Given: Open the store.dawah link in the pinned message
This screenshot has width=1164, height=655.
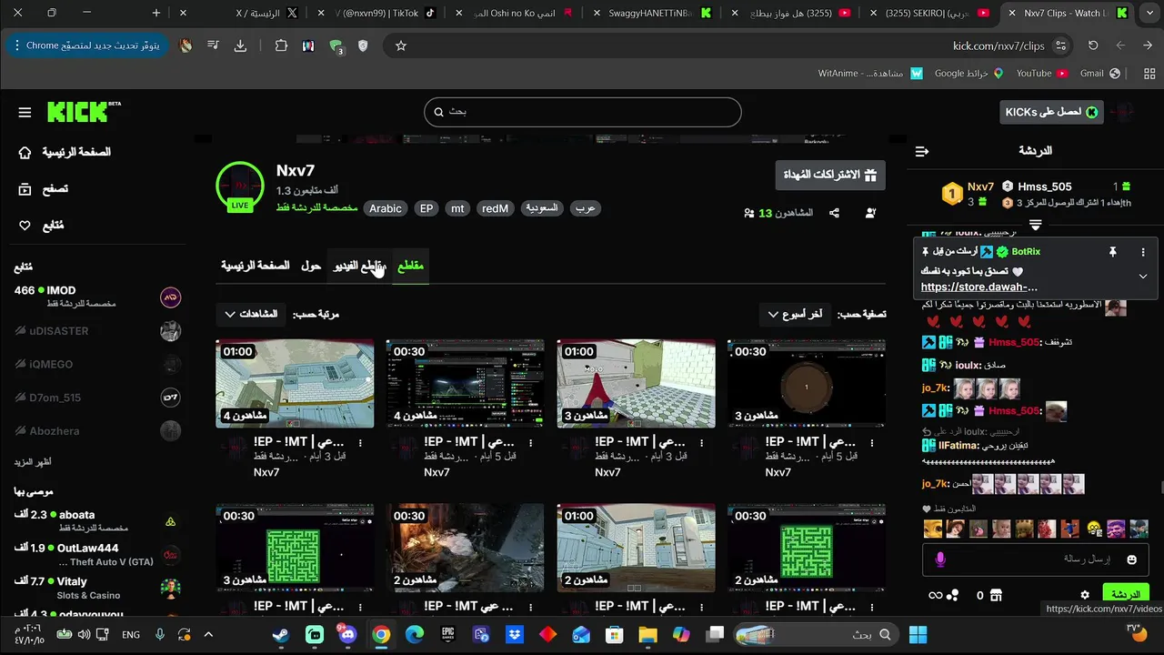Looking at the screenshot, I should 979,287.
